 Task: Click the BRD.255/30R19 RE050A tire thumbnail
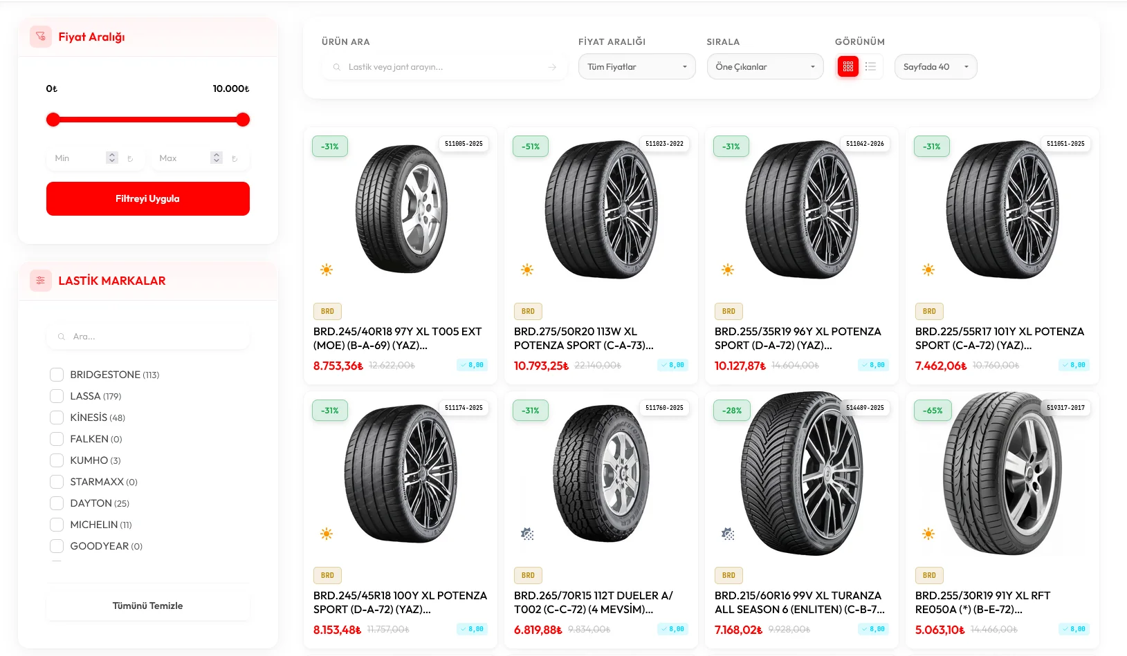[x=1002, y=474]
